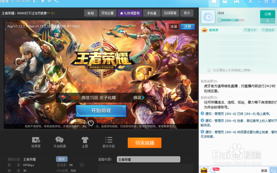
Task: Click the subscriber count 0 under 订阅
Action: click(268, 21)
